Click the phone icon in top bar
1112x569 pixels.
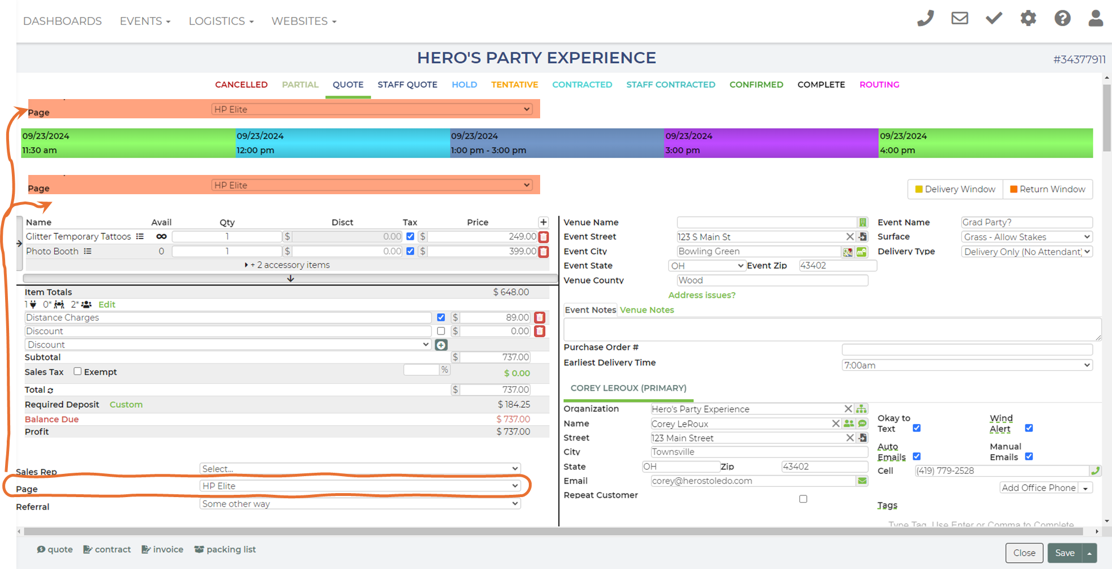click(925, 19)
